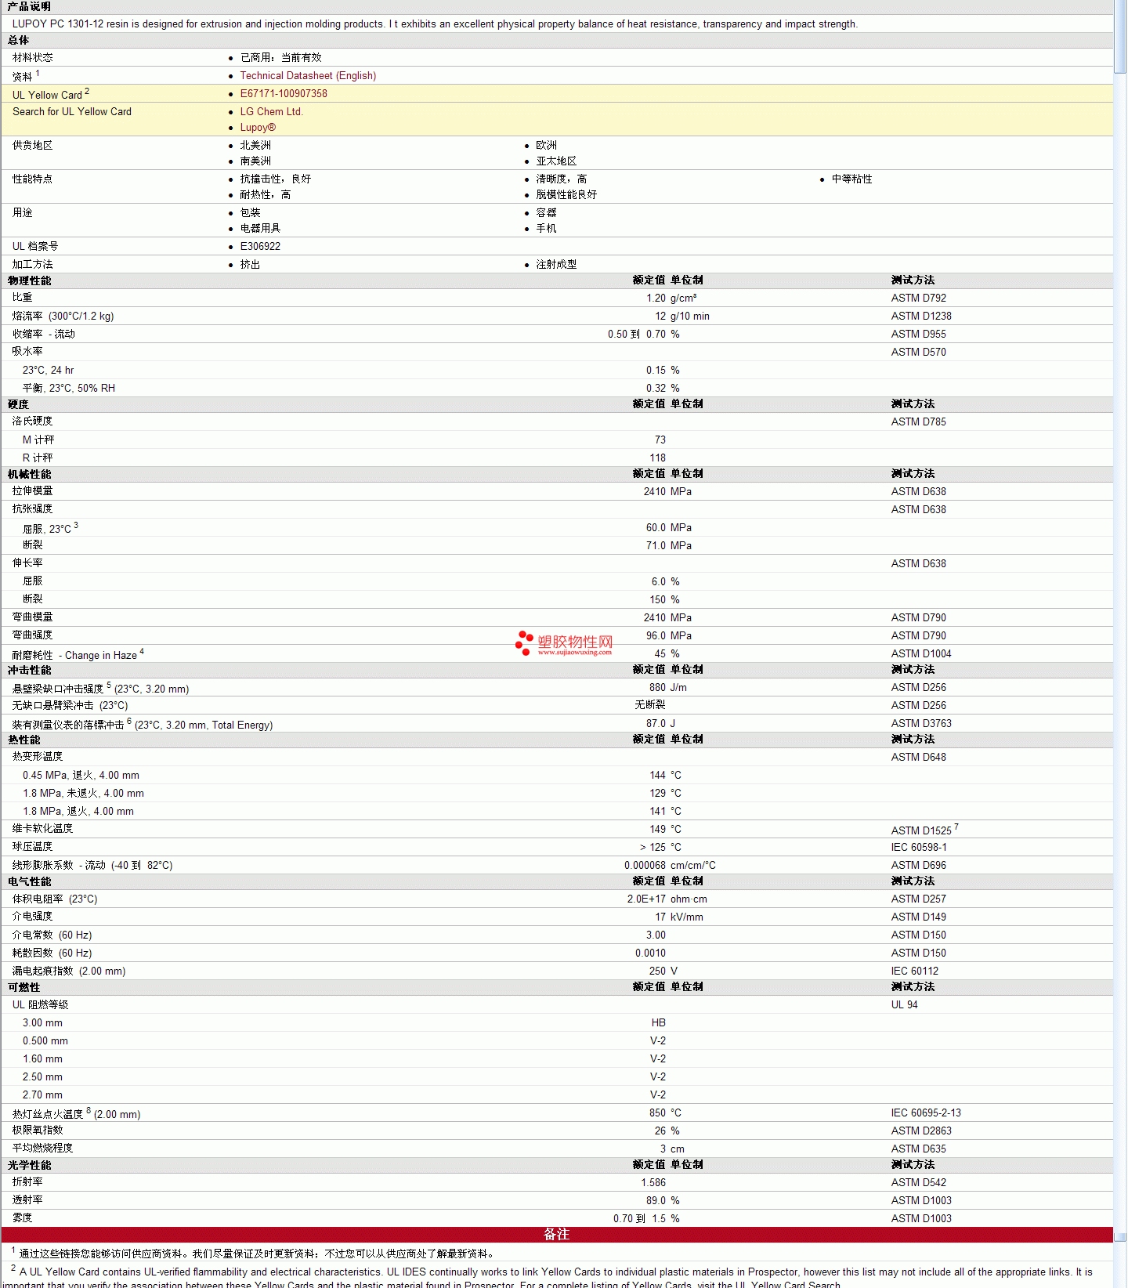
Task: Click the ASTM D542 test method
Action: (x=918, y=1183)
